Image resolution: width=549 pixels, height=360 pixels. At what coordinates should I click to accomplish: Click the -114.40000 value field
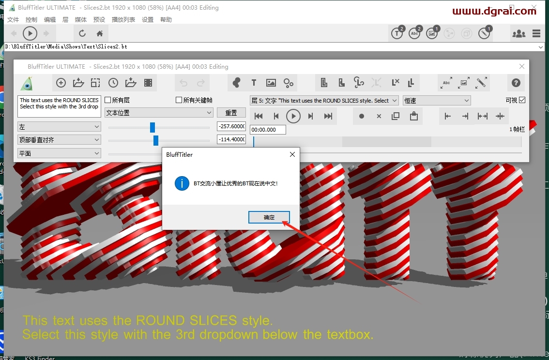(x=231, y=139)
